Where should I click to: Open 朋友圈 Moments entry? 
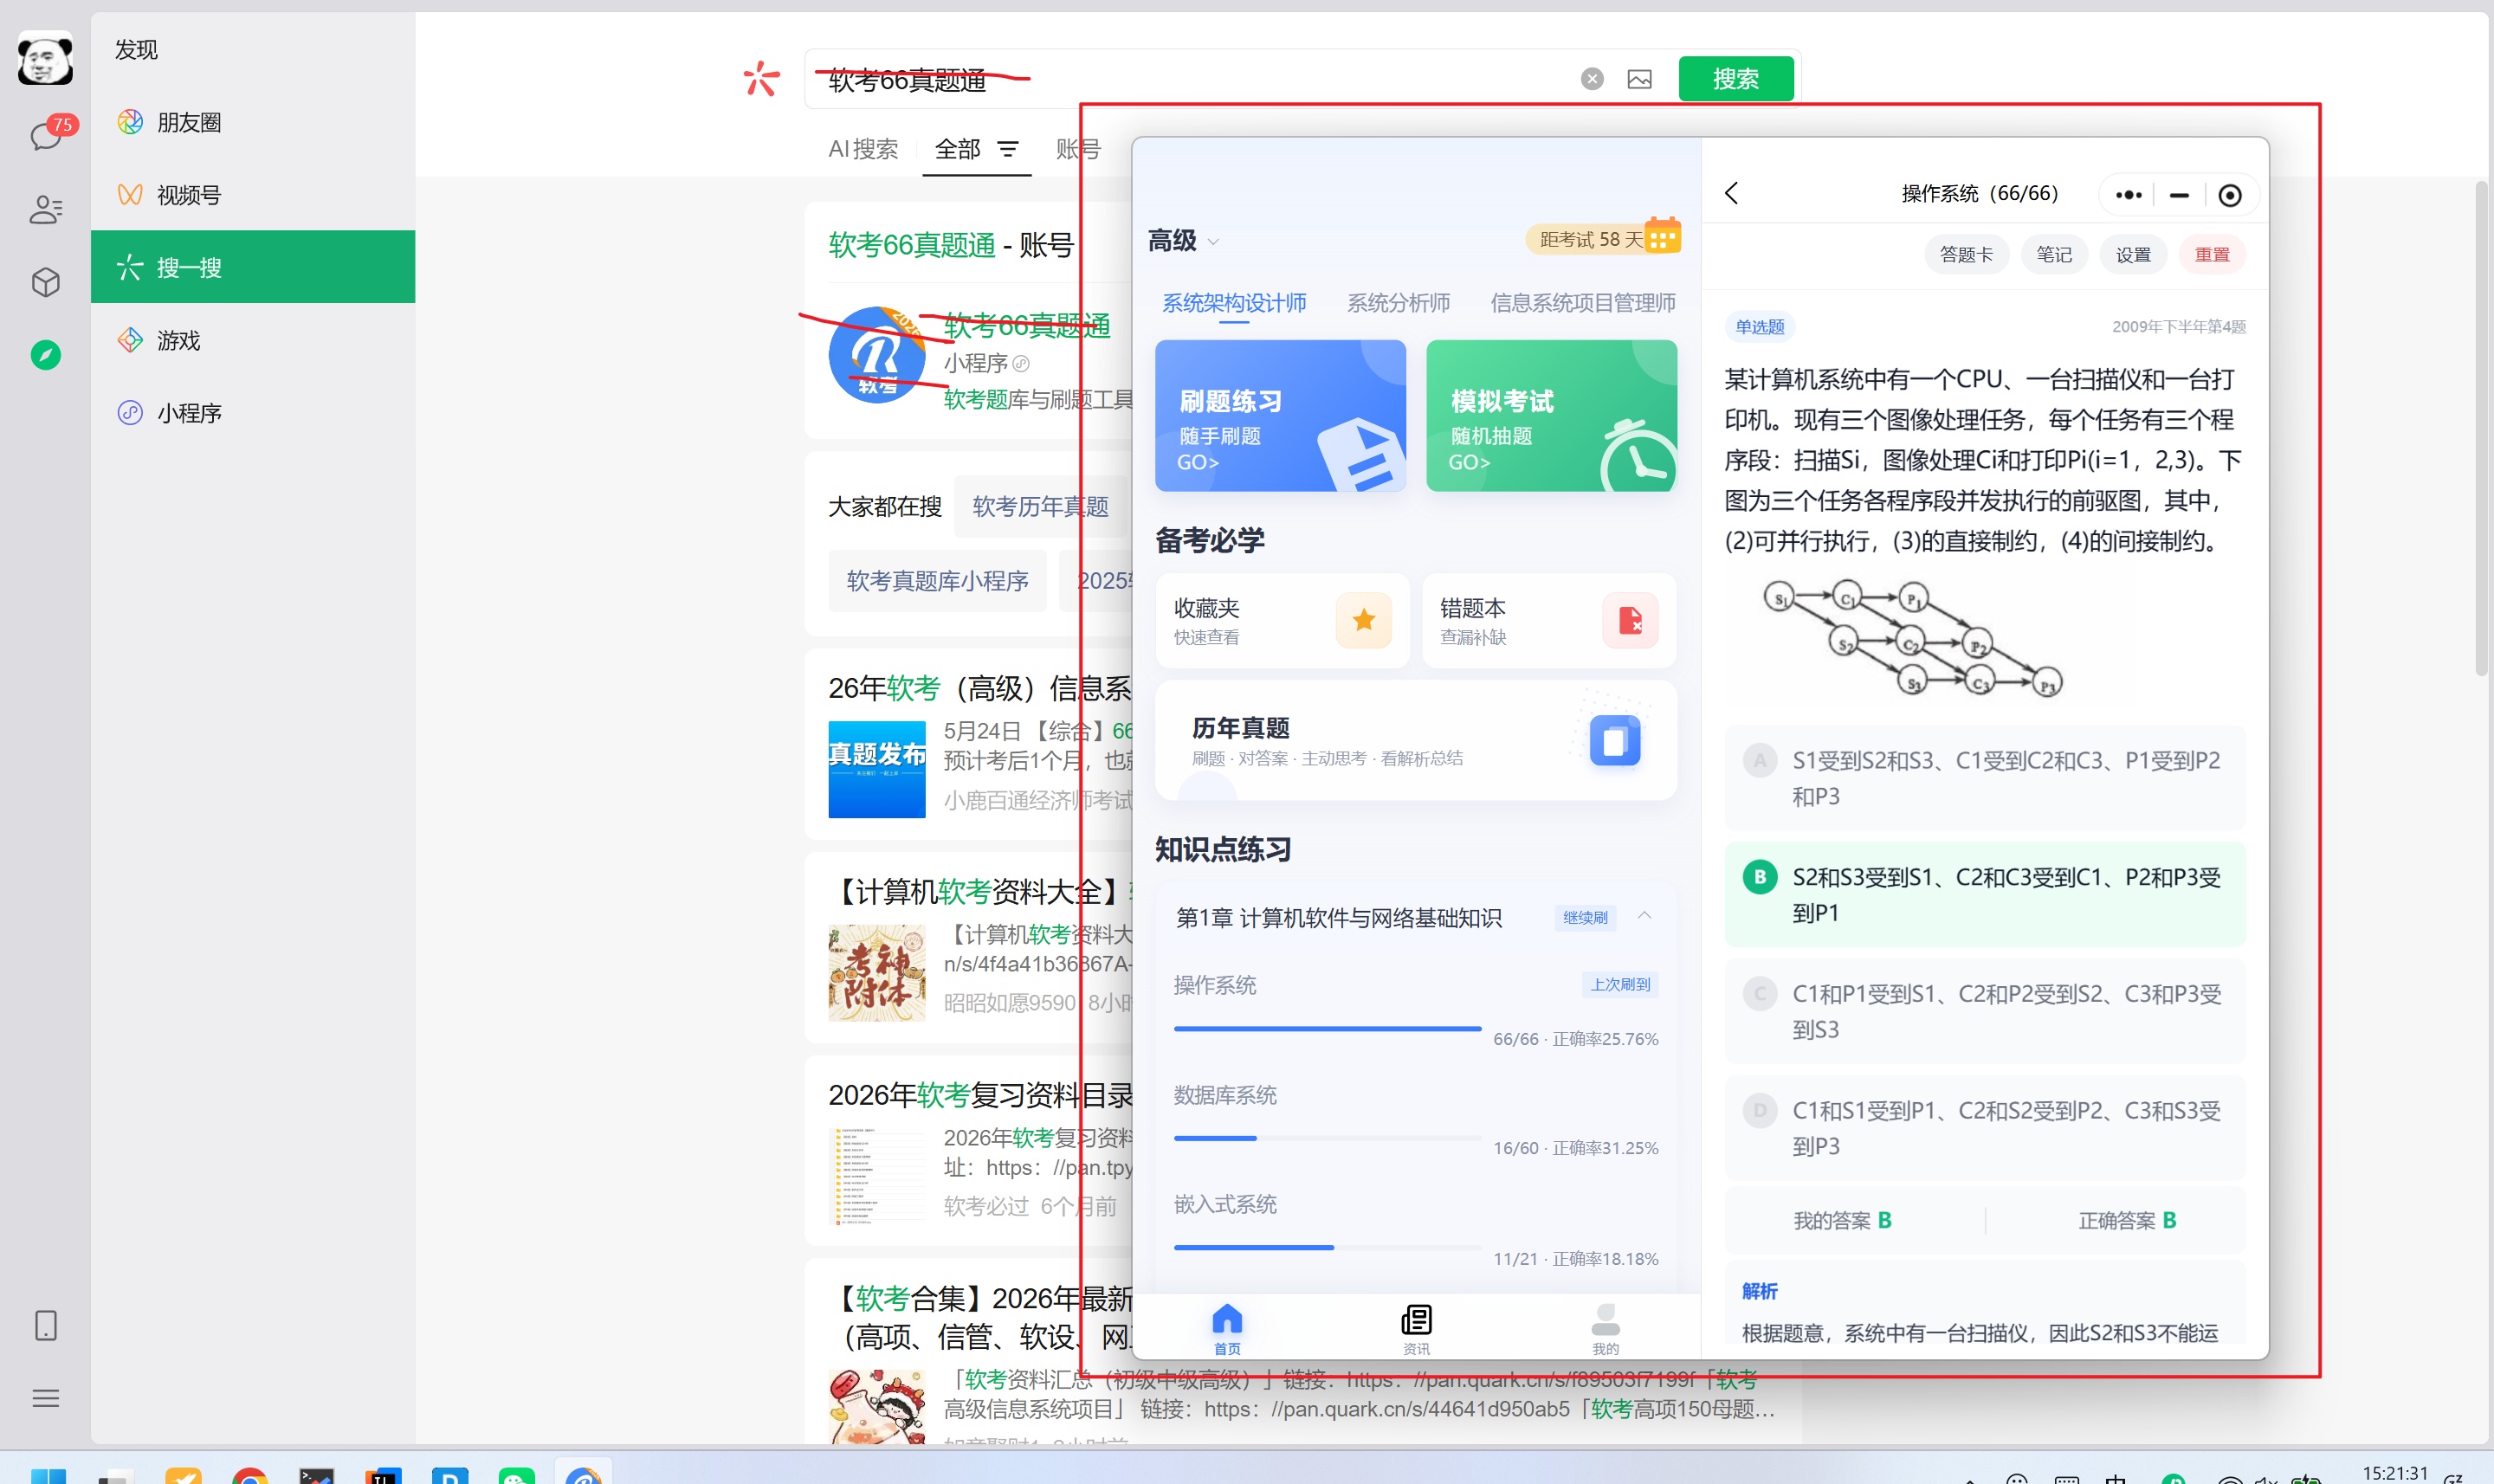(x=253, y=122)
